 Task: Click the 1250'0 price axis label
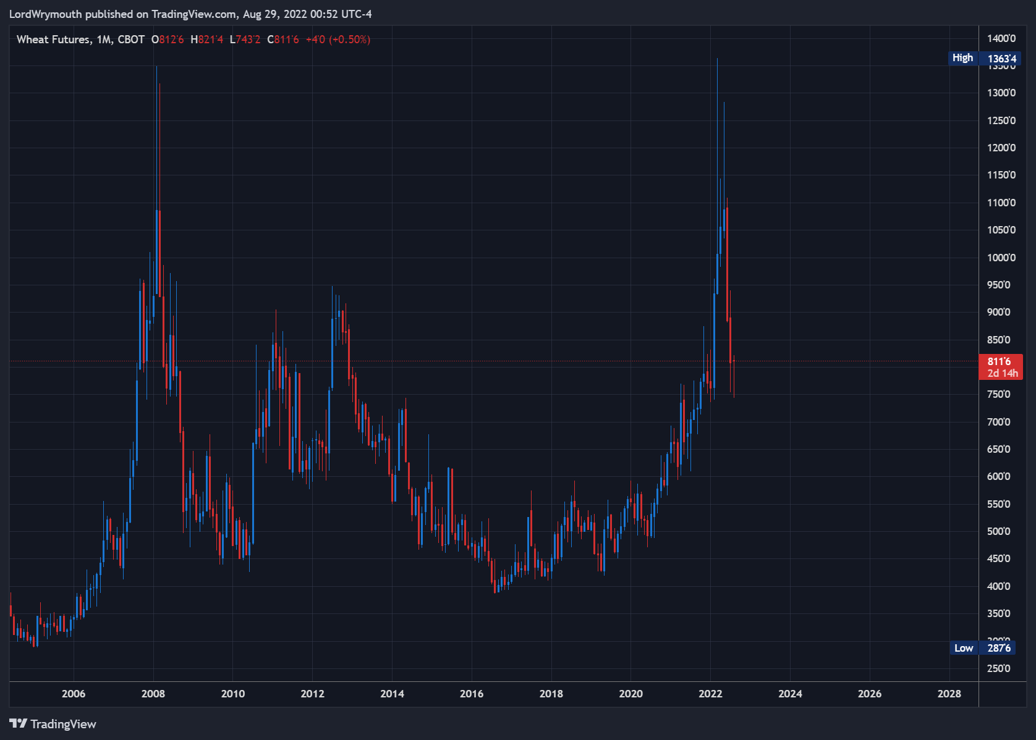coord(1001,120)
